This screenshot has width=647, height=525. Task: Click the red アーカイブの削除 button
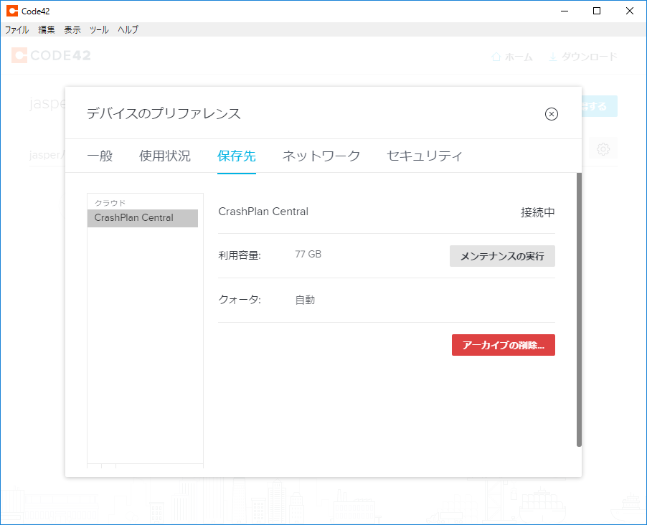[504, 345]
